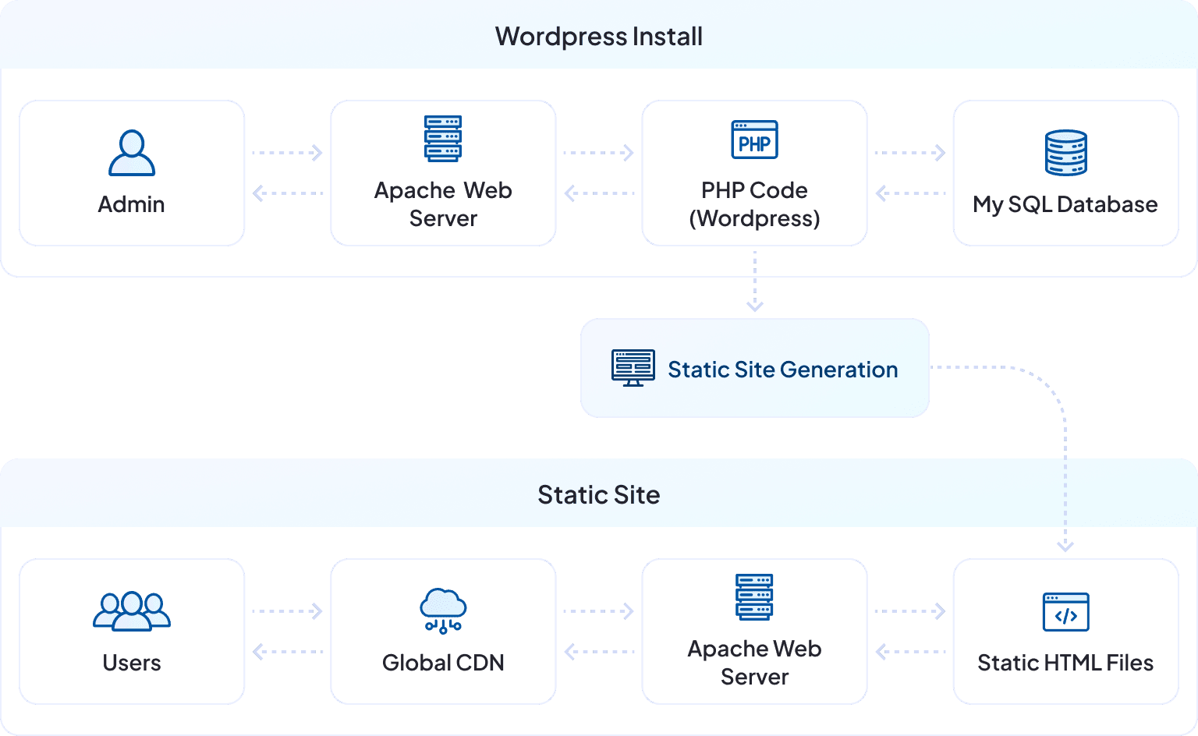
Task: Select the Users group icon
Action: click(x=132, y=611)
